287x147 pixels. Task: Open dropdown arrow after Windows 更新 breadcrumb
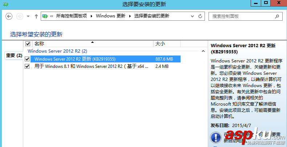click(x=130, y=16)
